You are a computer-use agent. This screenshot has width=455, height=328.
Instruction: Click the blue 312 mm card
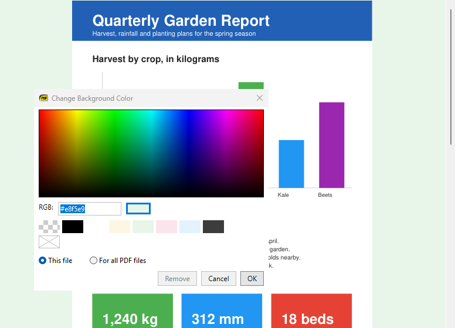[222, 311]
